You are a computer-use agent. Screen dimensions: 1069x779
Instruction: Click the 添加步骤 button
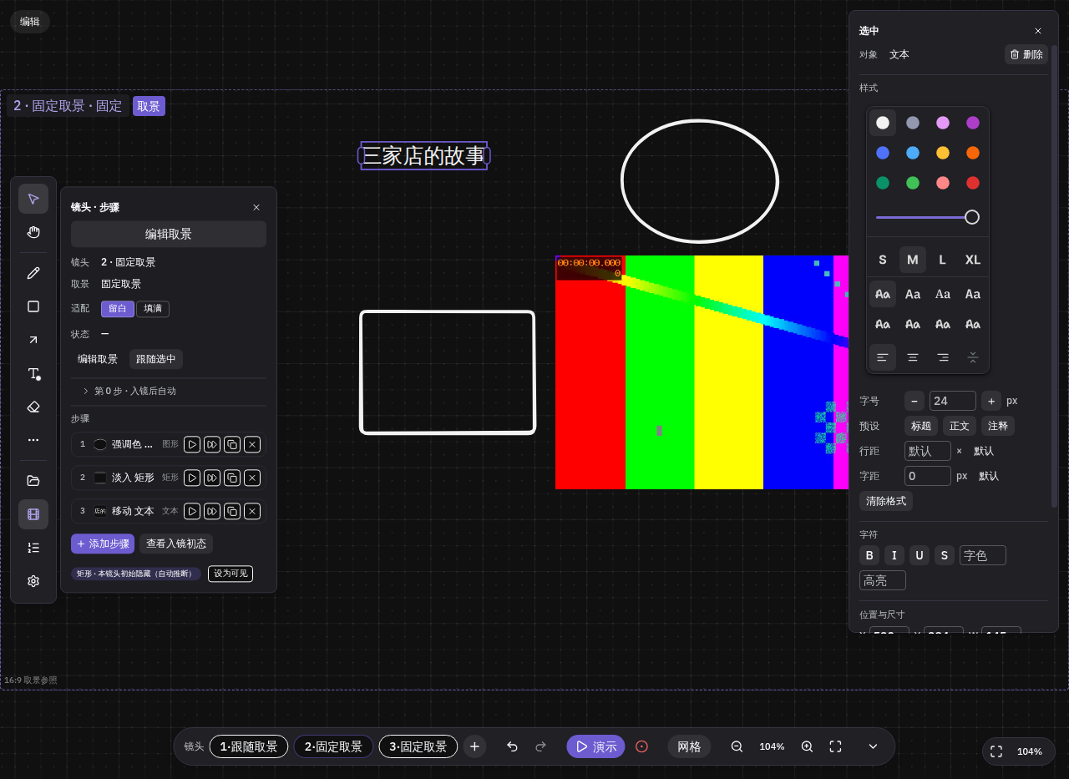[x=103, y=544]
